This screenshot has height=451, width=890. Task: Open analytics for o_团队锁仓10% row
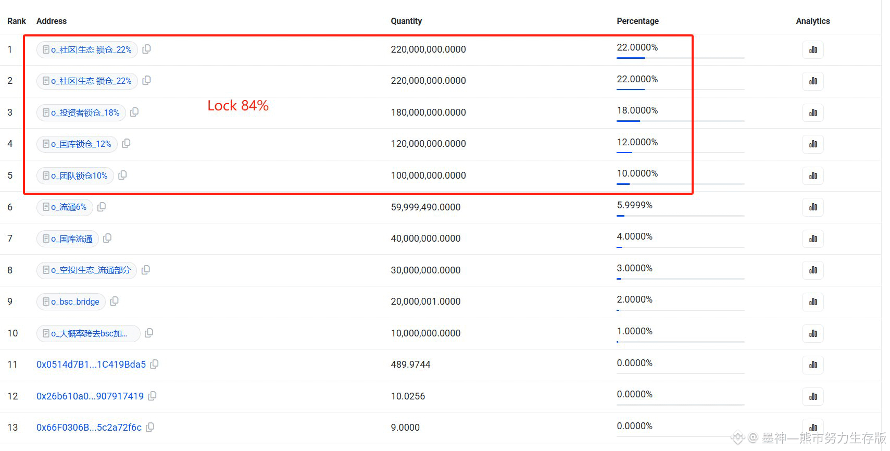pyautogui.click(x=813, y=176)
